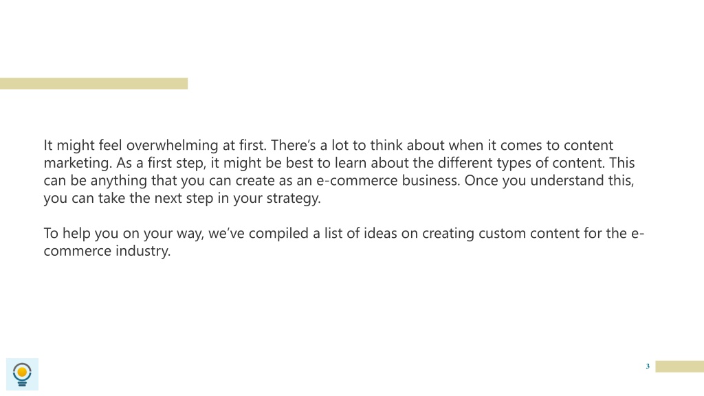Click the word "marketing." starting the second line
The height and width of the screenshot is (396, 704).
point(78,163)
